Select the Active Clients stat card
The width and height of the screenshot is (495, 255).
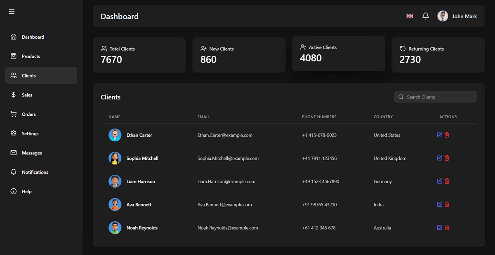(x=338, y=53)
